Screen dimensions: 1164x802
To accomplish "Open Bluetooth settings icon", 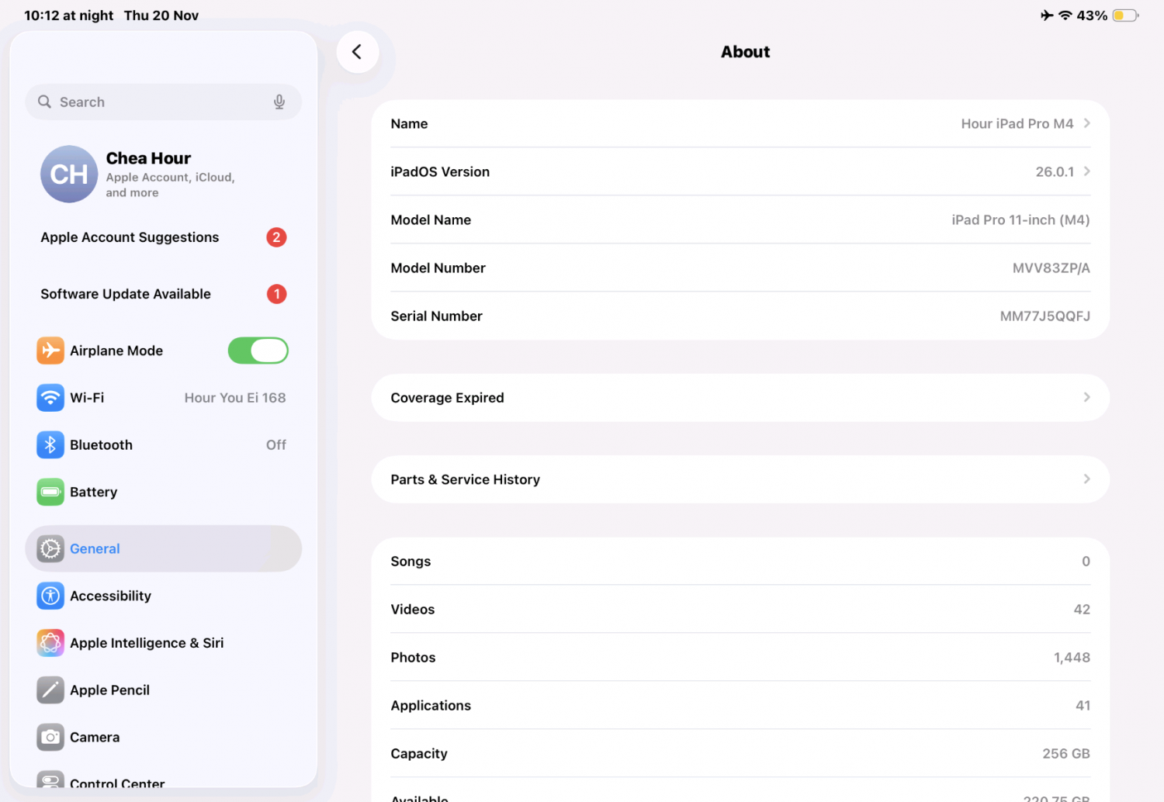I will coord(50,445).
